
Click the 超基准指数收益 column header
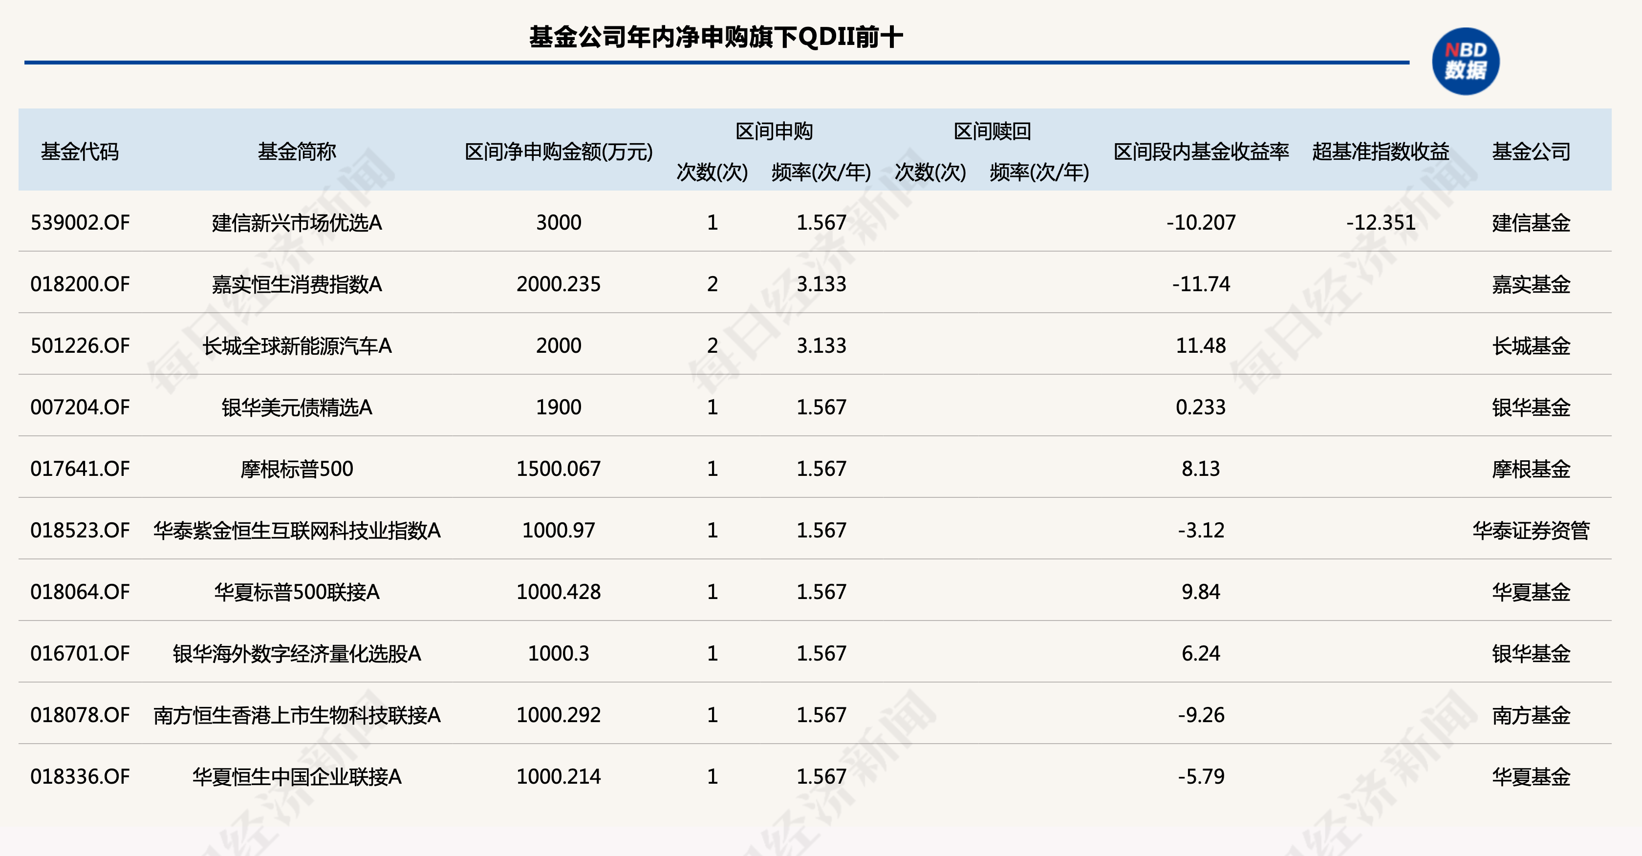(x=1381, y=151)
